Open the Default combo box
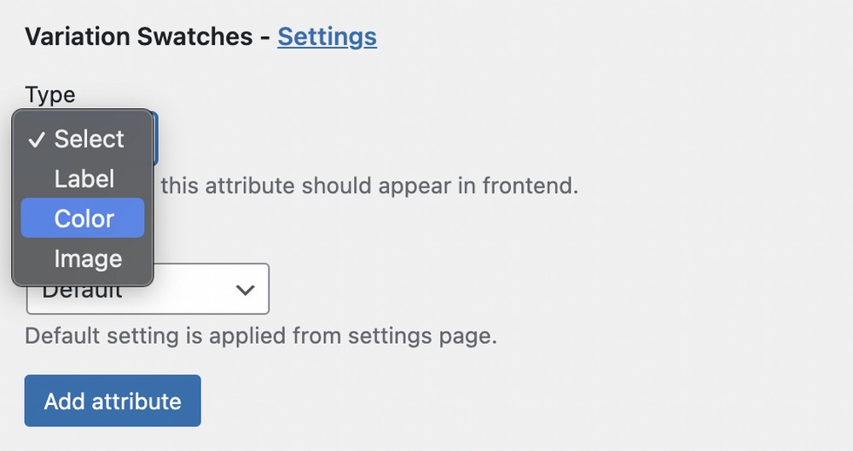Viewport: 853px width, 451px height. pyautogui.click(x=148, y=289)
